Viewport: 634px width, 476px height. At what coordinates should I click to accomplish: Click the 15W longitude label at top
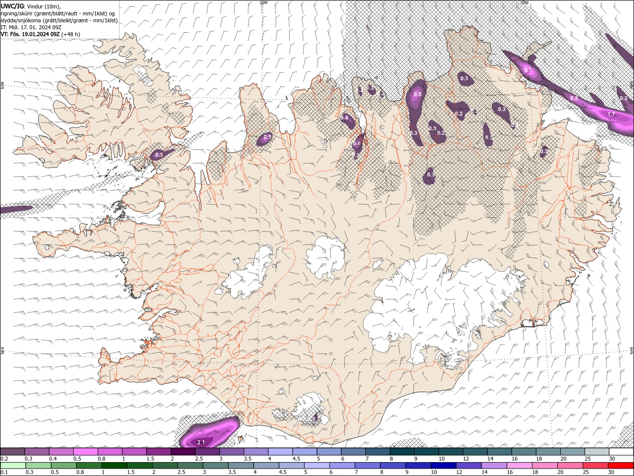[525, 2]
